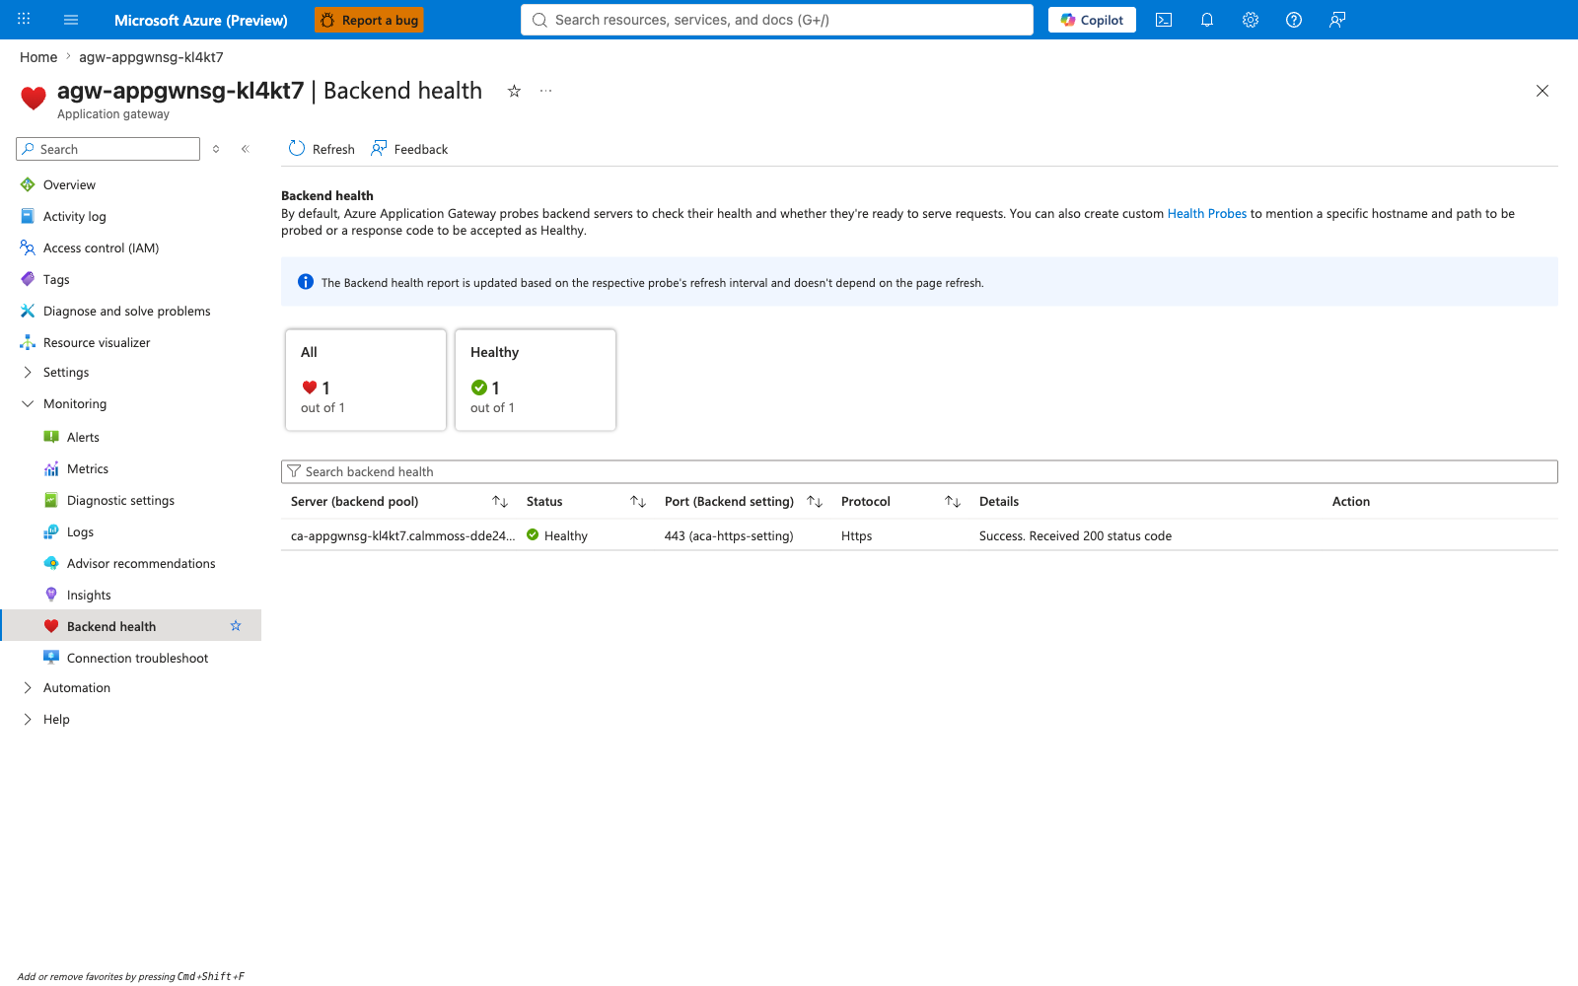Close the Backend health blade

click(1542, 91)
